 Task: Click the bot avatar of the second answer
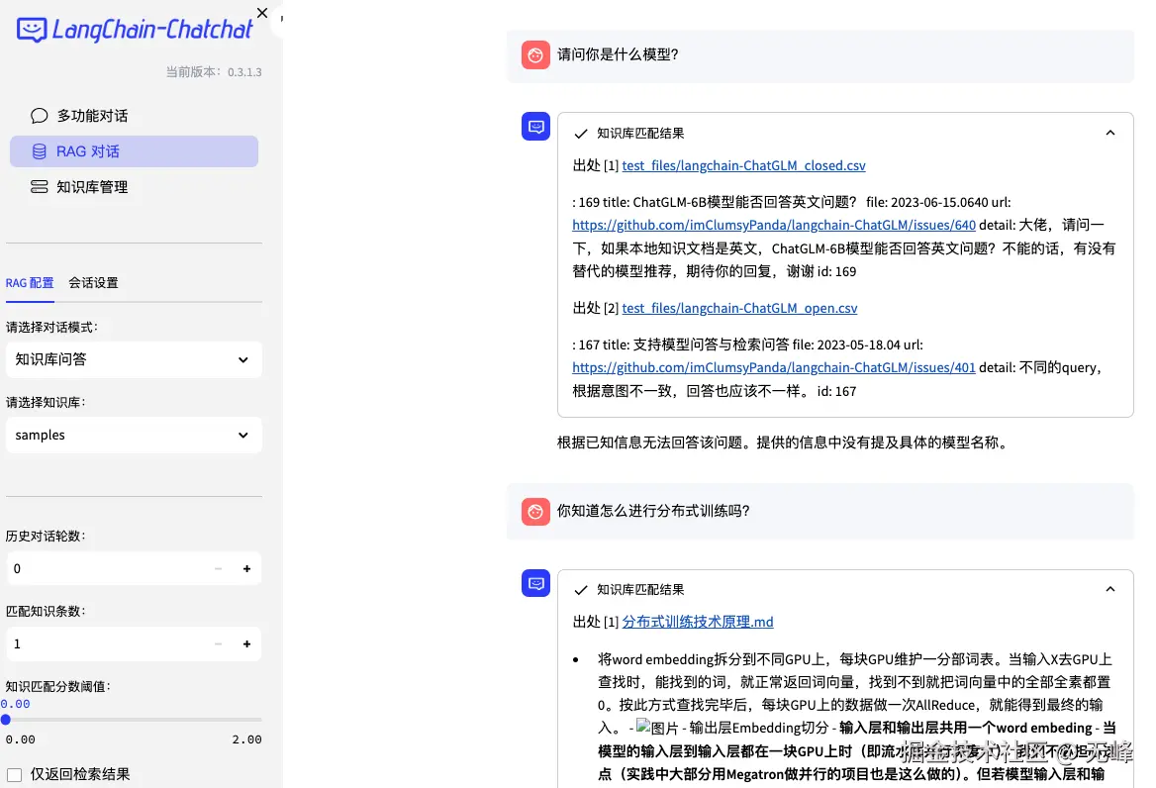click(x=535, y=583)
